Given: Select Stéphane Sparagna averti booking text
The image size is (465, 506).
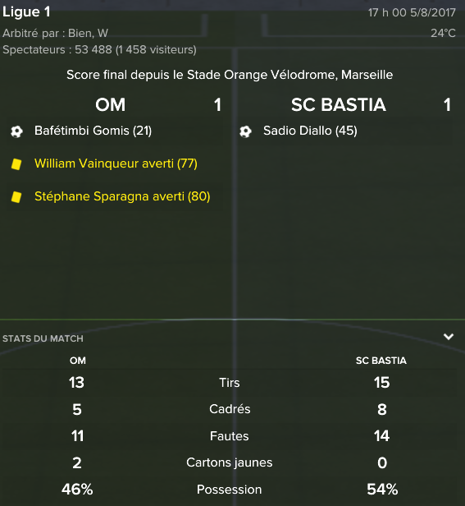Looking at the screenshot, I should [x=122, y=196].
